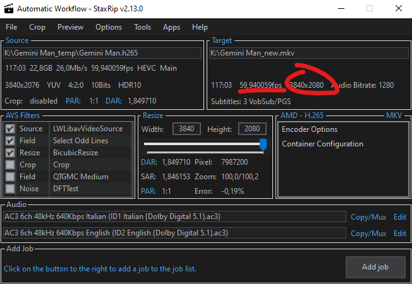Image resolution: width=412 pixels, height=284 pixels.
Task: Disable the BicubicResize resize filter
Action: click(10, 153)
